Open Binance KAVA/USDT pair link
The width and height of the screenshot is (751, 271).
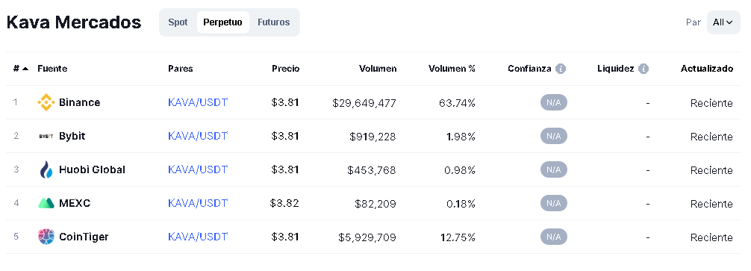click(x=198, y=102)
